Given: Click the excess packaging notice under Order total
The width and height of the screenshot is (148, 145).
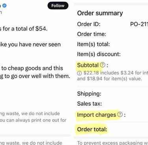Looking at the screenshot, I should 112,143.
